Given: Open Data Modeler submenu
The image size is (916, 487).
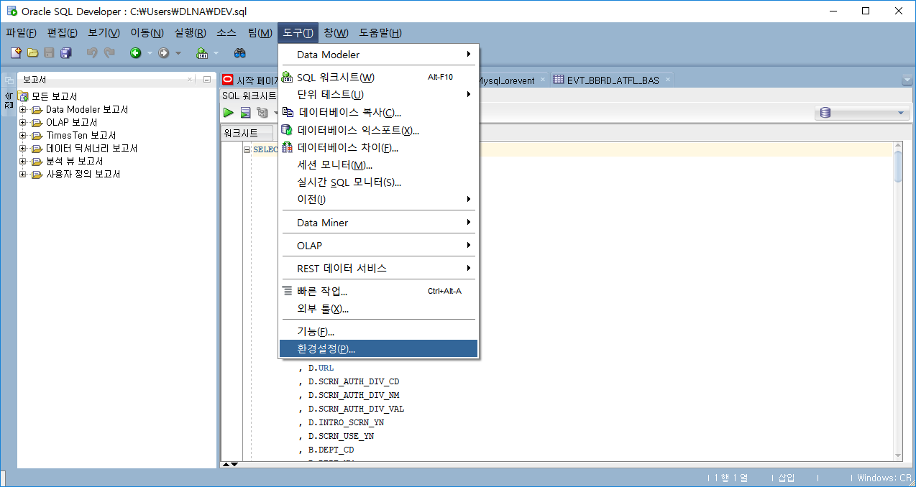Looking at the screenshot, I should [378, 55].
